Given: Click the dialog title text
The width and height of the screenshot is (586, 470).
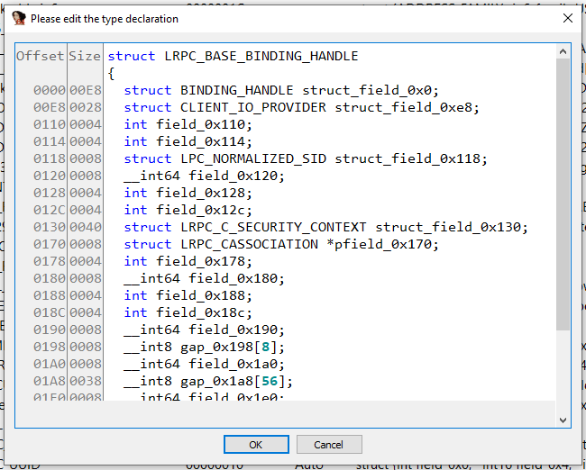Looking at the screenshot, I should click(105, 19).
